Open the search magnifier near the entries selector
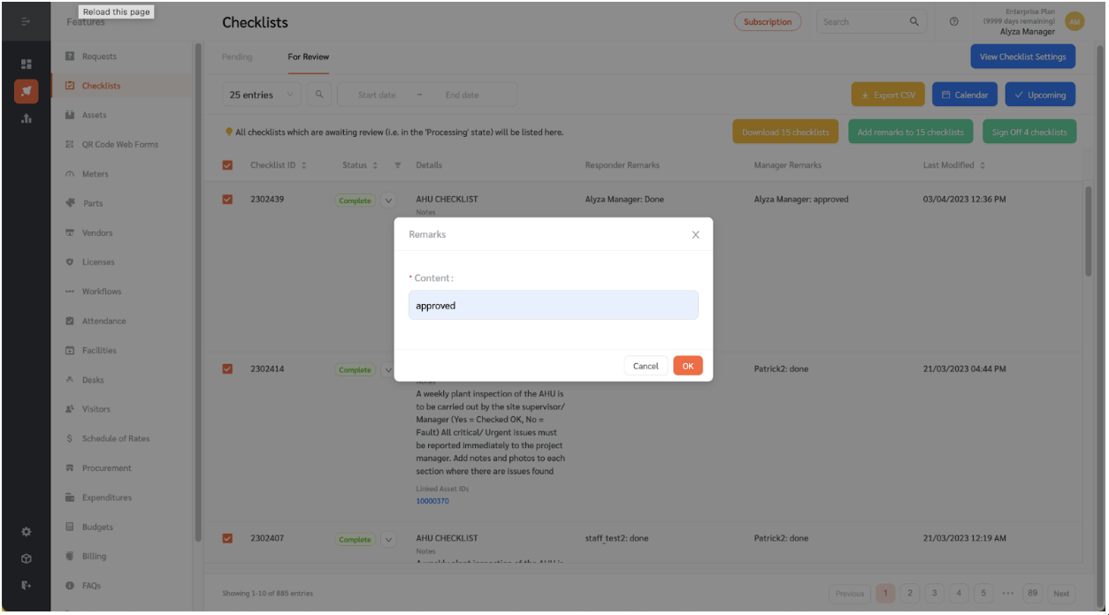Image resolution: width=1109 pixels, height=615 pixels. [x=318, y=93]
